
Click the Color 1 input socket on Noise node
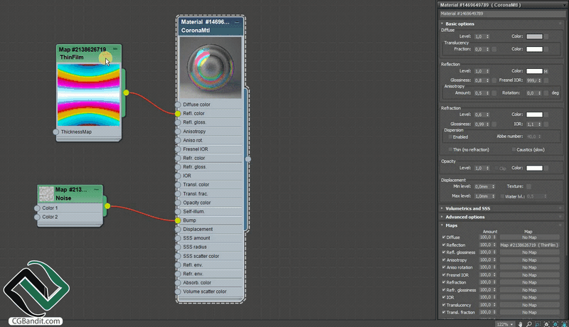[x=37, y=208]
